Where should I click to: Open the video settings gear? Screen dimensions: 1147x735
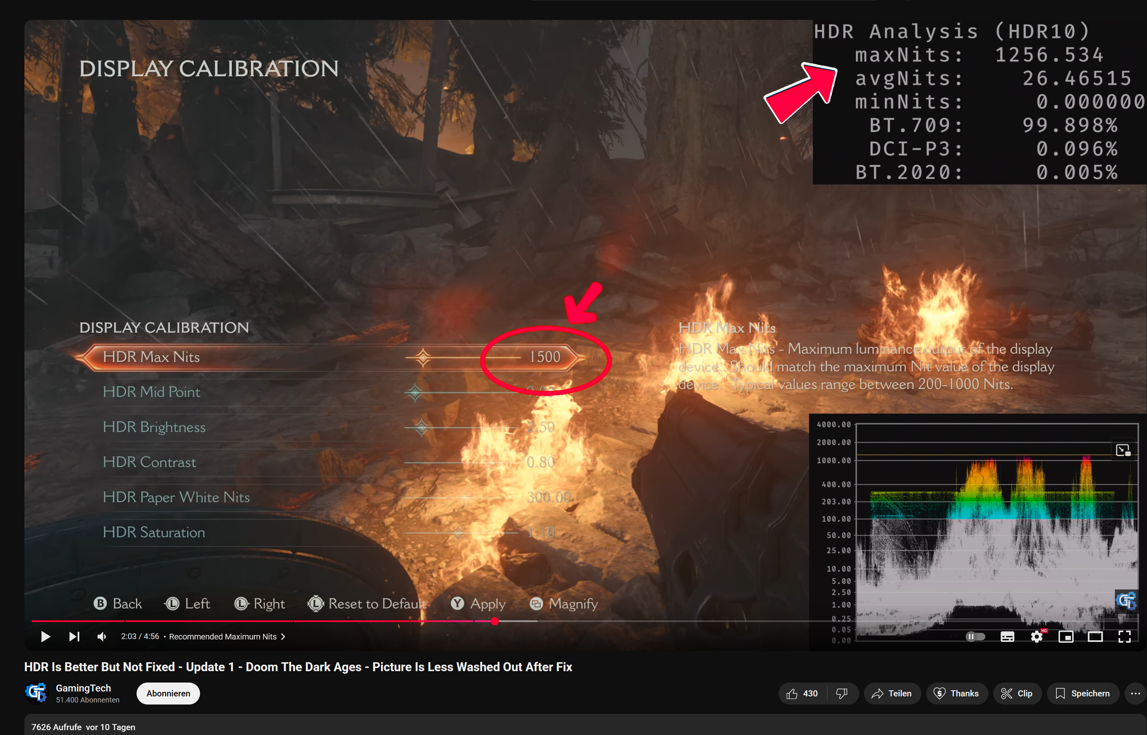tap(1036, 636)
